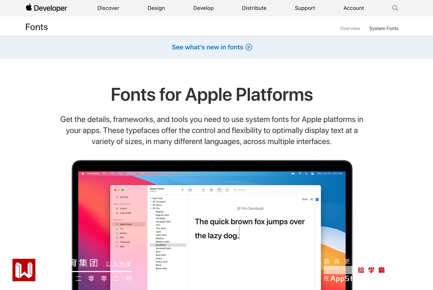Open the Account page
433x290 pixels.
pos(354,8)
